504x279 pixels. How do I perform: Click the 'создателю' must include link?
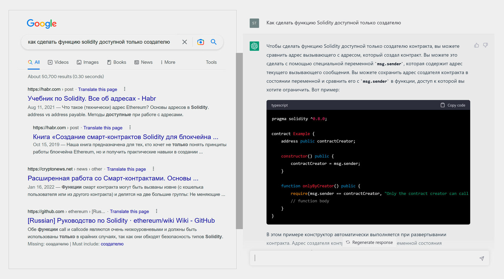[x=112, y=244]
